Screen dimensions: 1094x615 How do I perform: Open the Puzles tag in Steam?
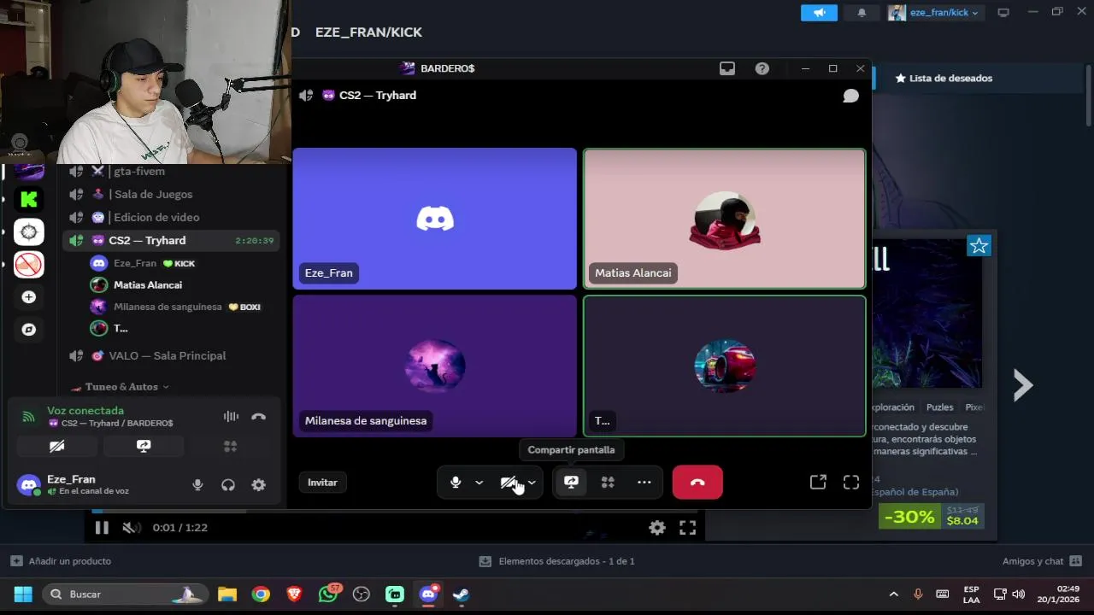click(x=939, y=407)
